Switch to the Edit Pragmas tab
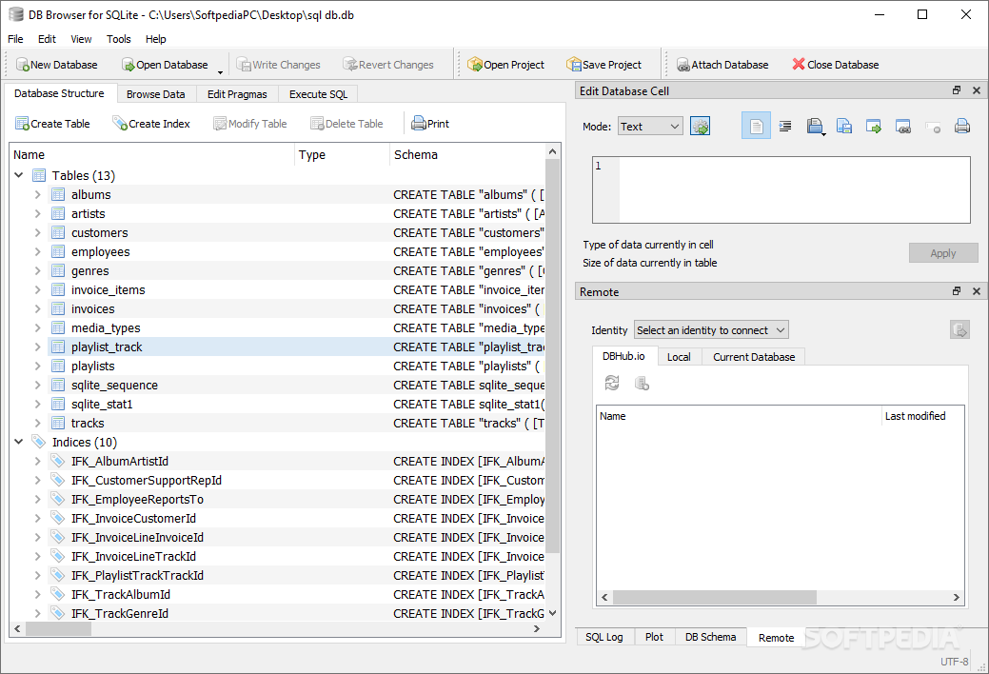989x674 pixels. [x=237, y=94]
